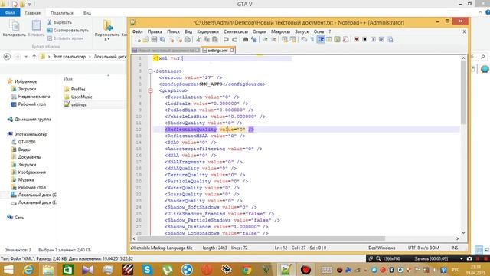Open the Макросы menu
The height and width of the screenshot is (276, 490).
point(280,31)
